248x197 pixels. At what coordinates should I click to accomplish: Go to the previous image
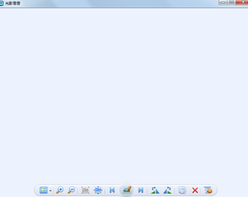[x=112, y=190]
